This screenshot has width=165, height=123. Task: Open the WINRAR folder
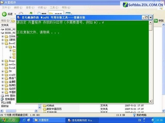pos(49,106)
